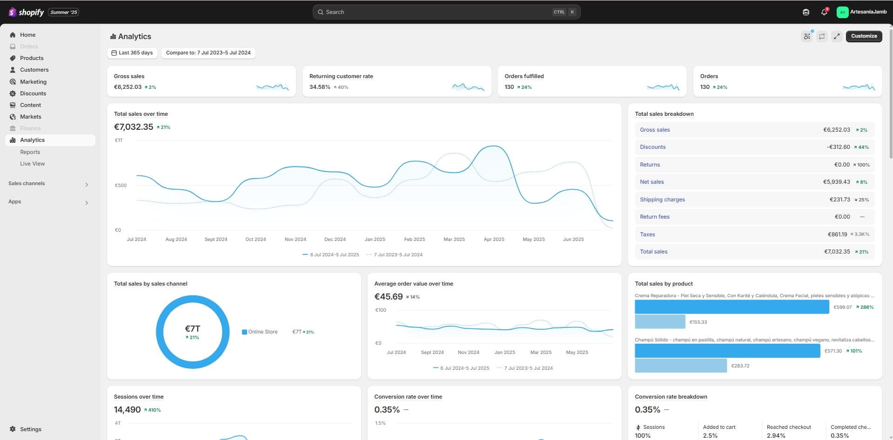The image size is (893, 440).
Task: Click the sales channel donut chart
Action: coord(193,332)
